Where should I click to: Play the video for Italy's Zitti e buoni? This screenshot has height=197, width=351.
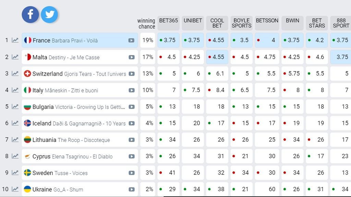132,90
